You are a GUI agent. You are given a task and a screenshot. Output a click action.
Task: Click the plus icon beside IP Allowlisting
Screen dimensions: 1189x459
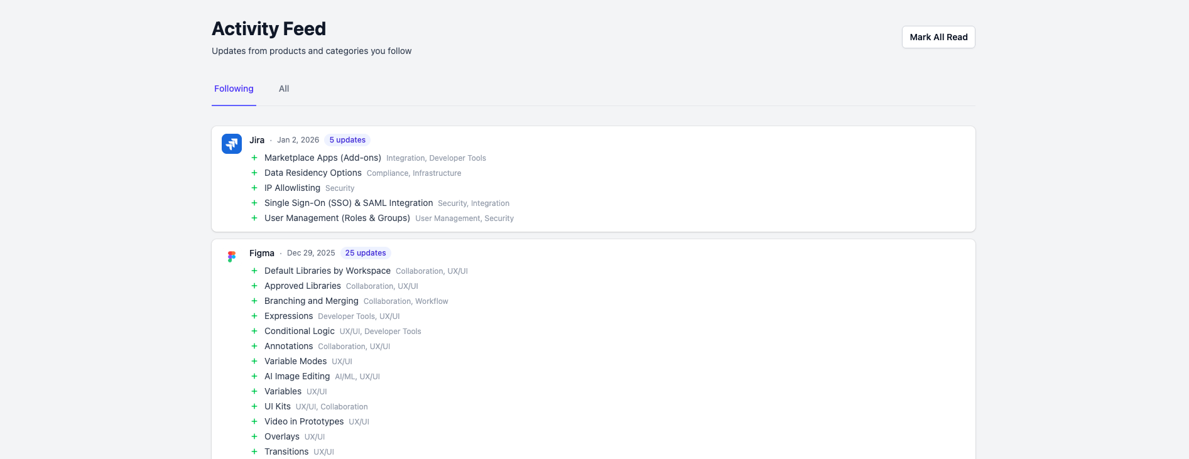[254, 188]
